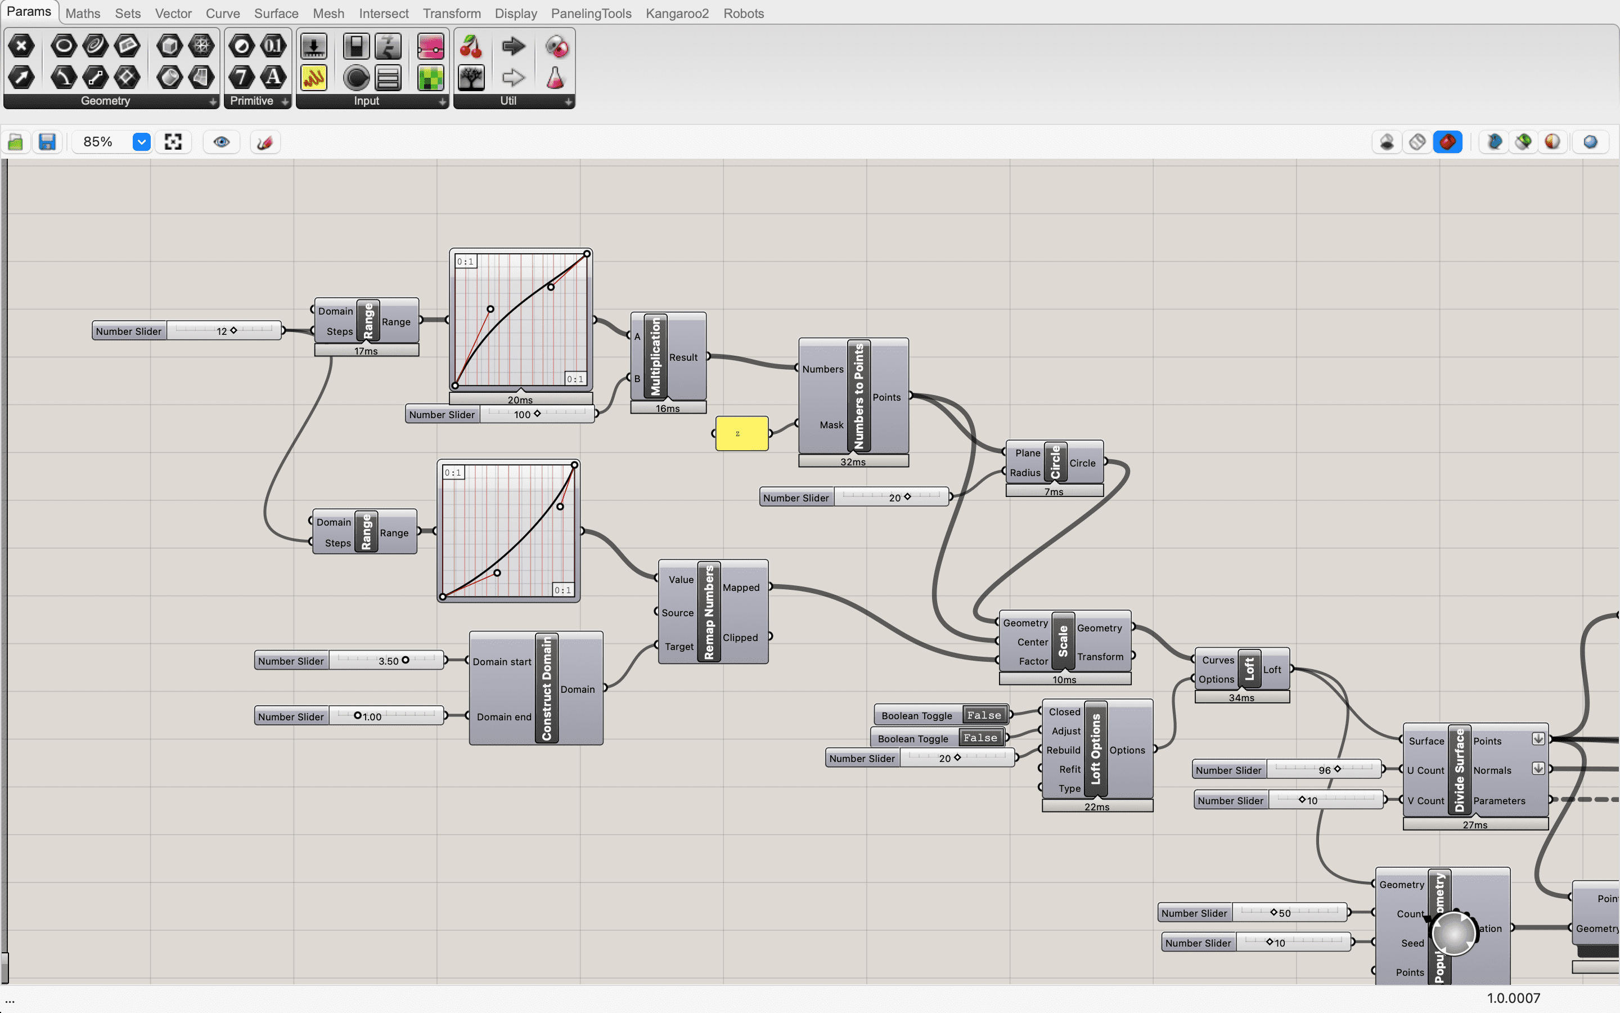Zoom extents with the frame icon
Image resolution: width=1620 pixels, height=1013 pixels.
coord(173,142)
